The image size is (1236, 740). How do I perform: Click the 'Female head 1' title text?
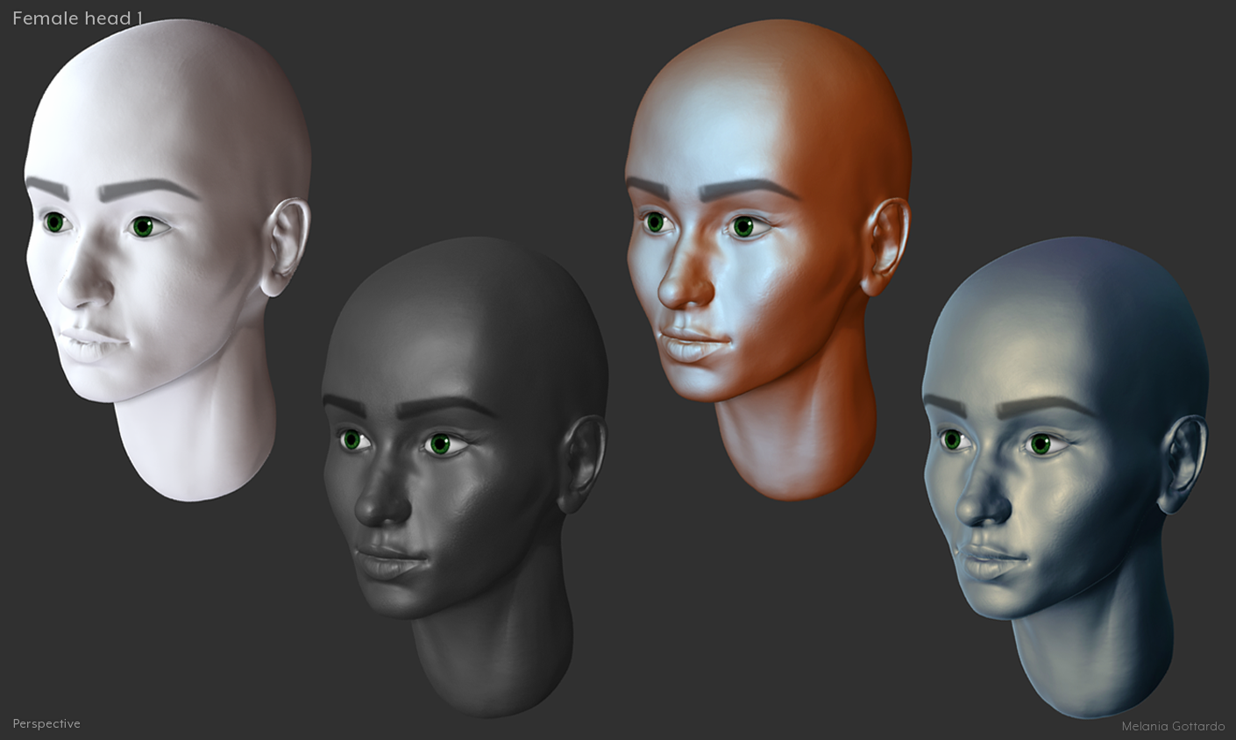[x=77, y=18]
